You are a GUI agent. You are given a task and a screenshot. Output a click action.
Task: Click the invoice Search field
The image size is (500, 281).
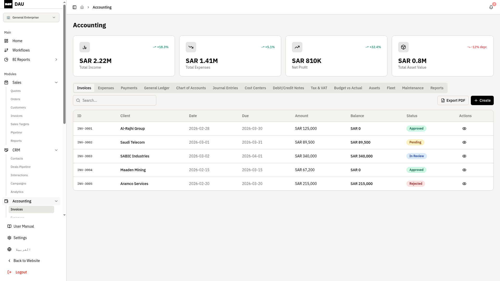tap(115, 100)
